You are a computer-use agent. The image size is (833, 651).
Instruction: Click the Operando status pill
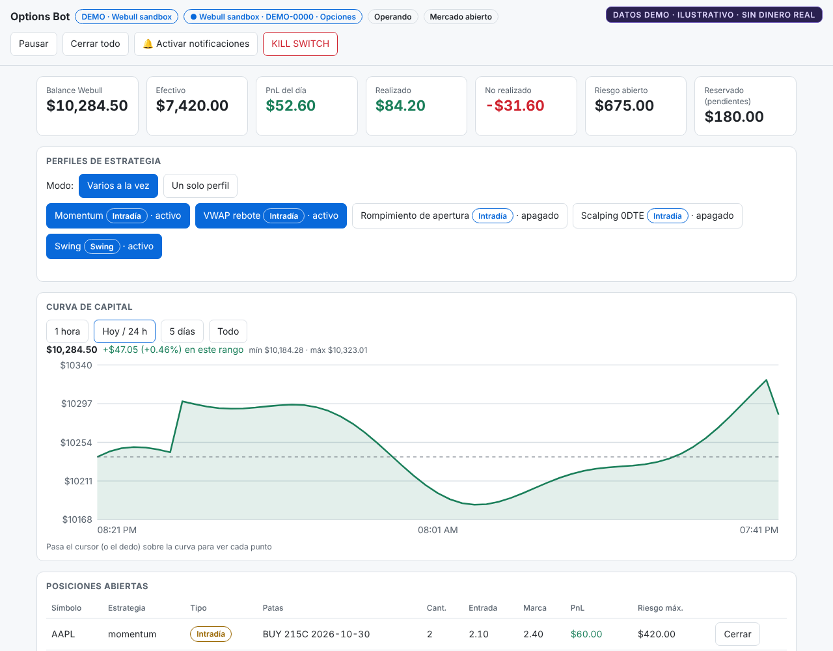[x=392, y=17]
